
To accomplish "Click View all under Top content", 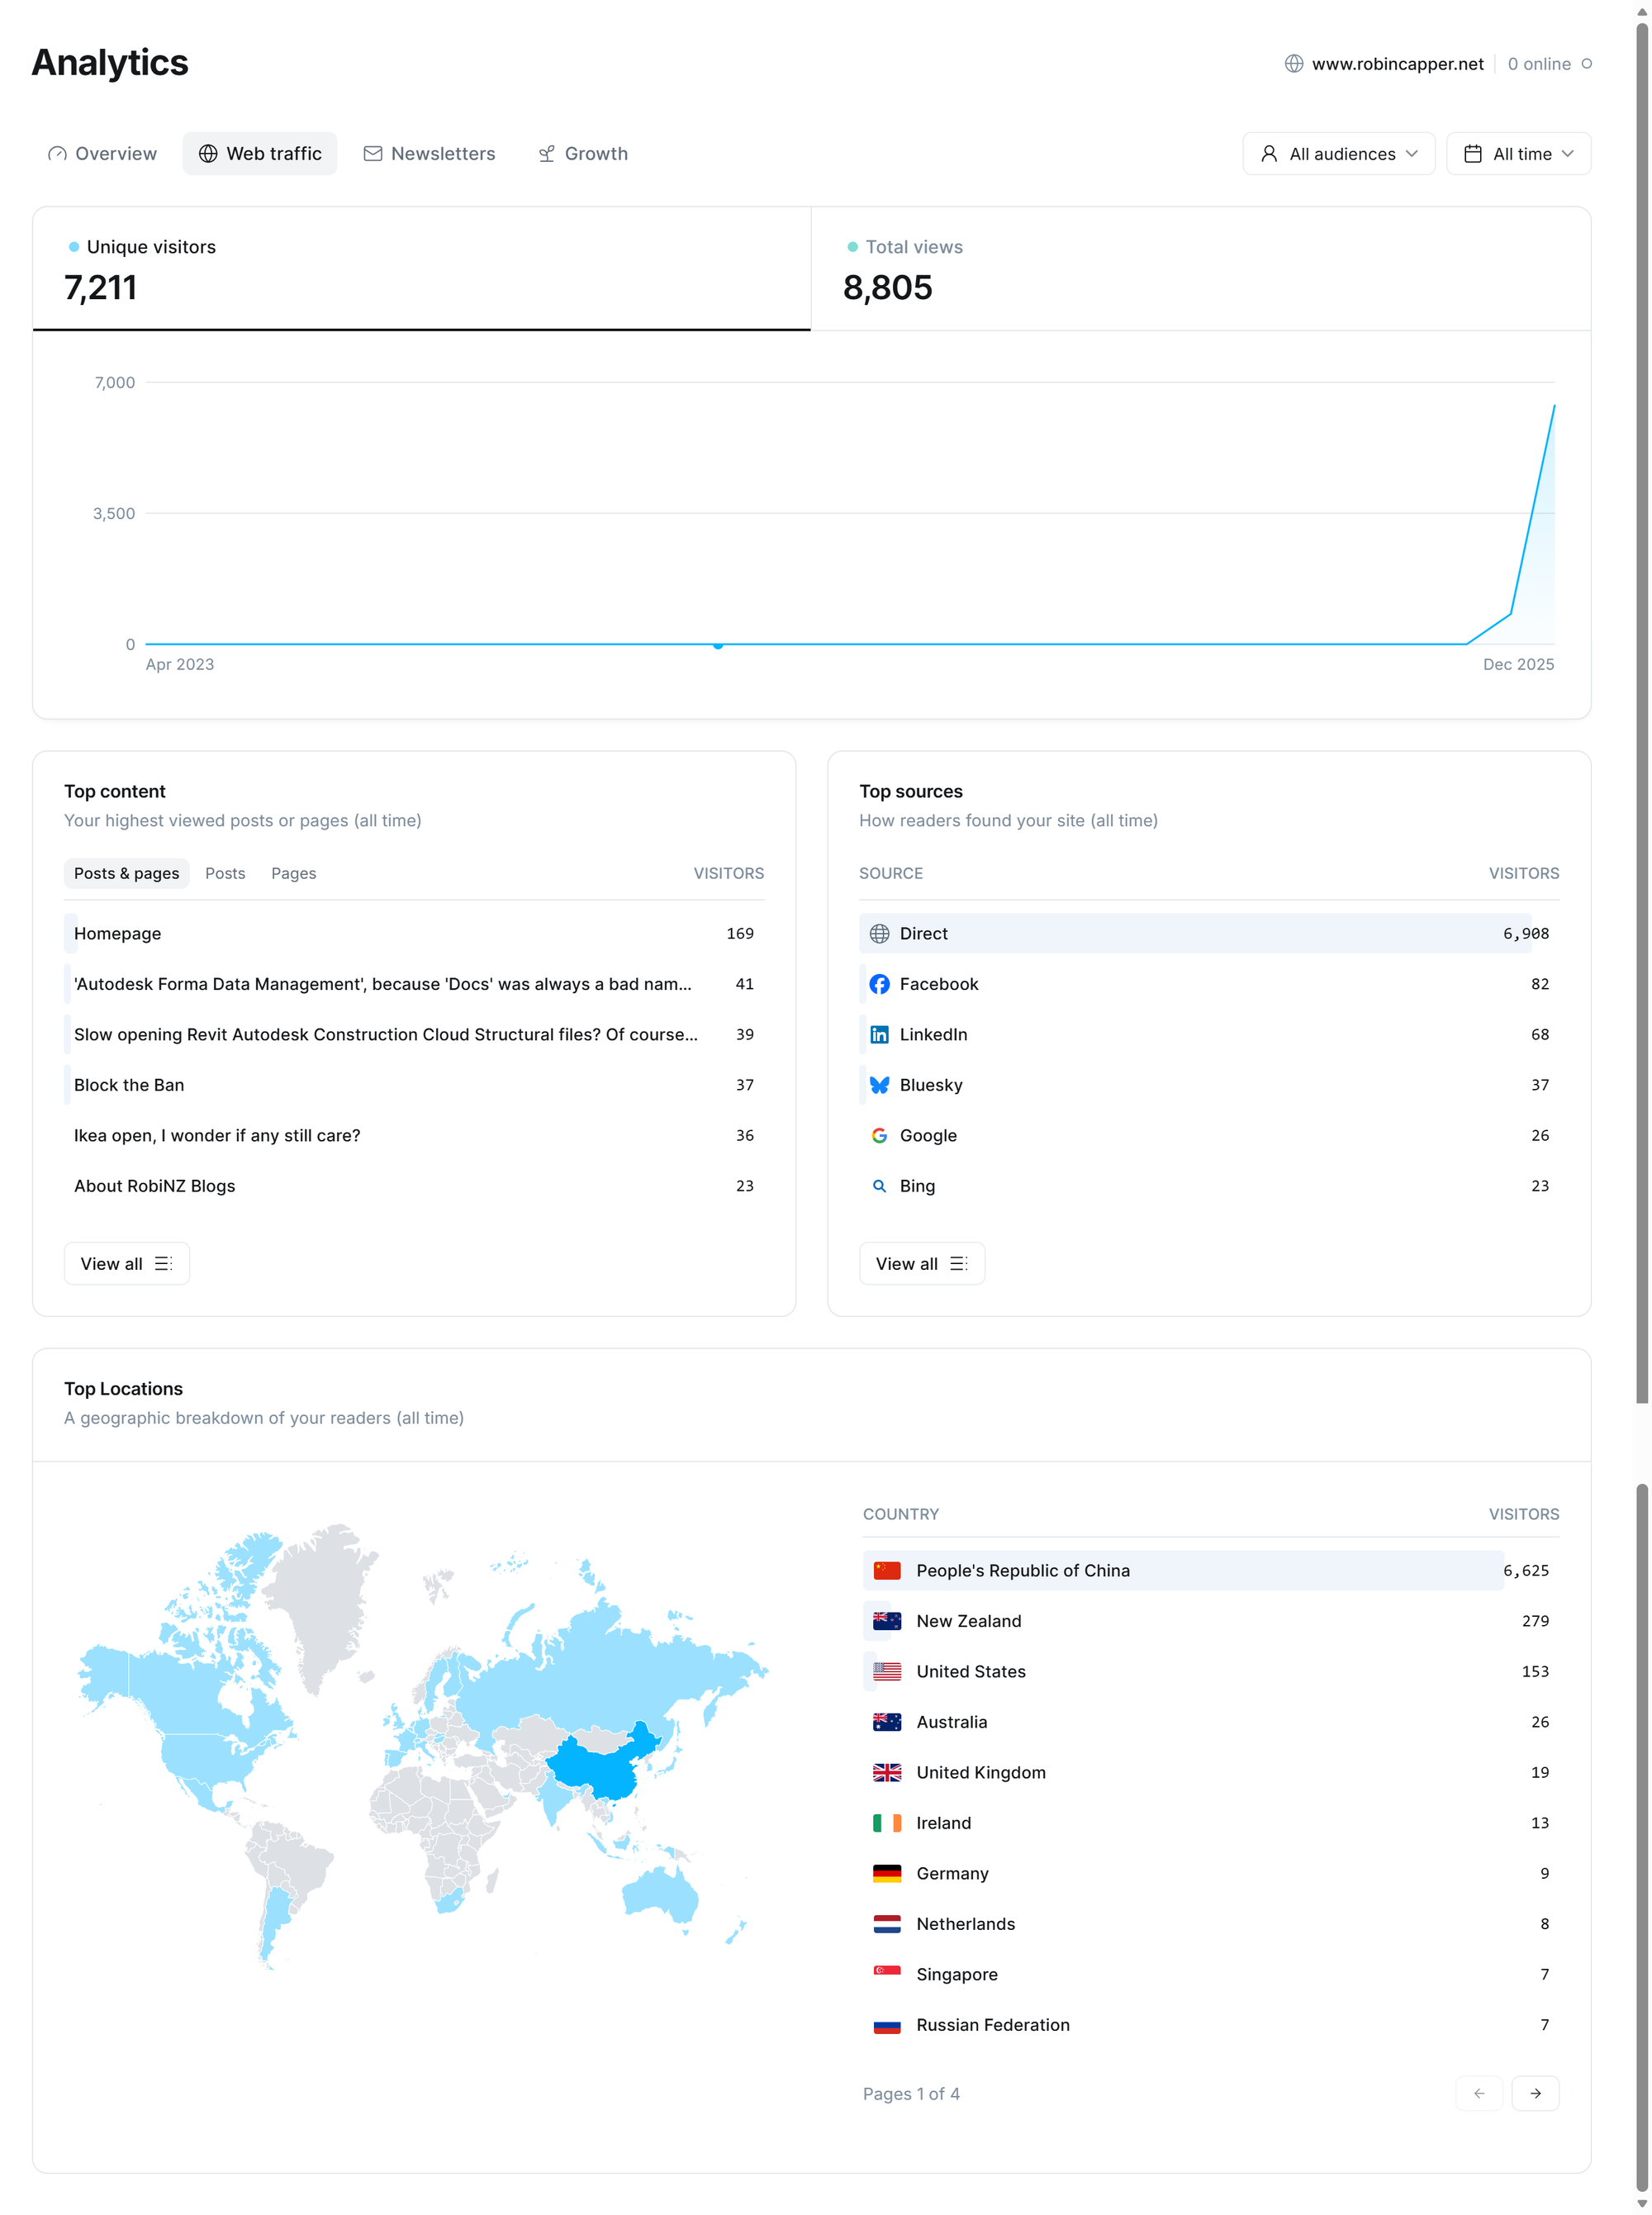I will [126, 1264].
